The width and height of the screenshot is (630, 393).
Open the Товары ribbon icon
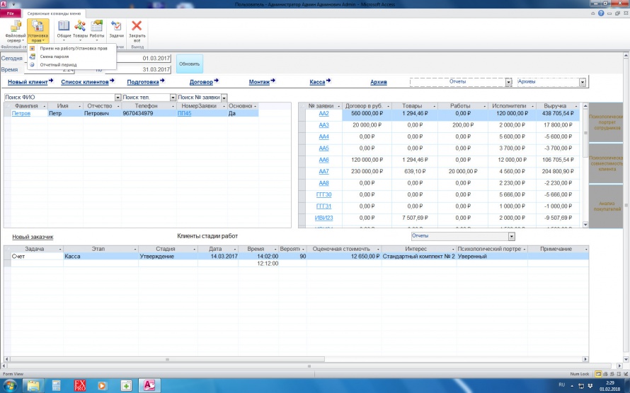pos(80,28)
